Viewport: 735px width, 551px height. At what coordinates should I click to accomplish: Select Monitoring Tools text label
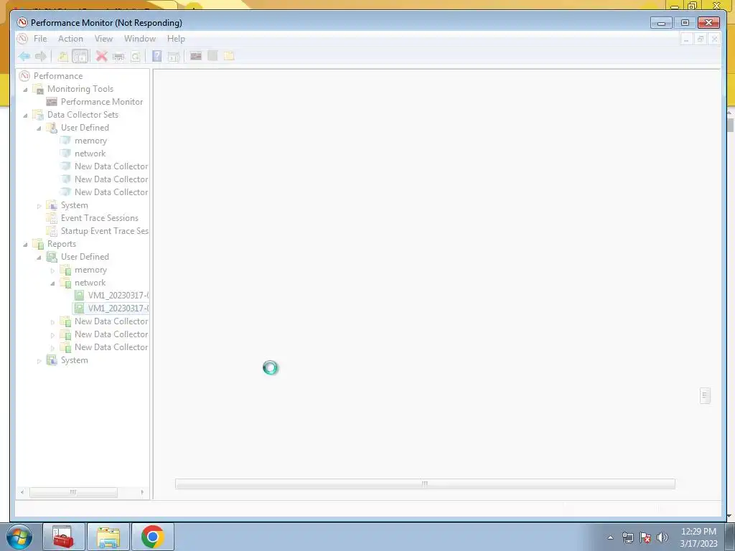80,89
